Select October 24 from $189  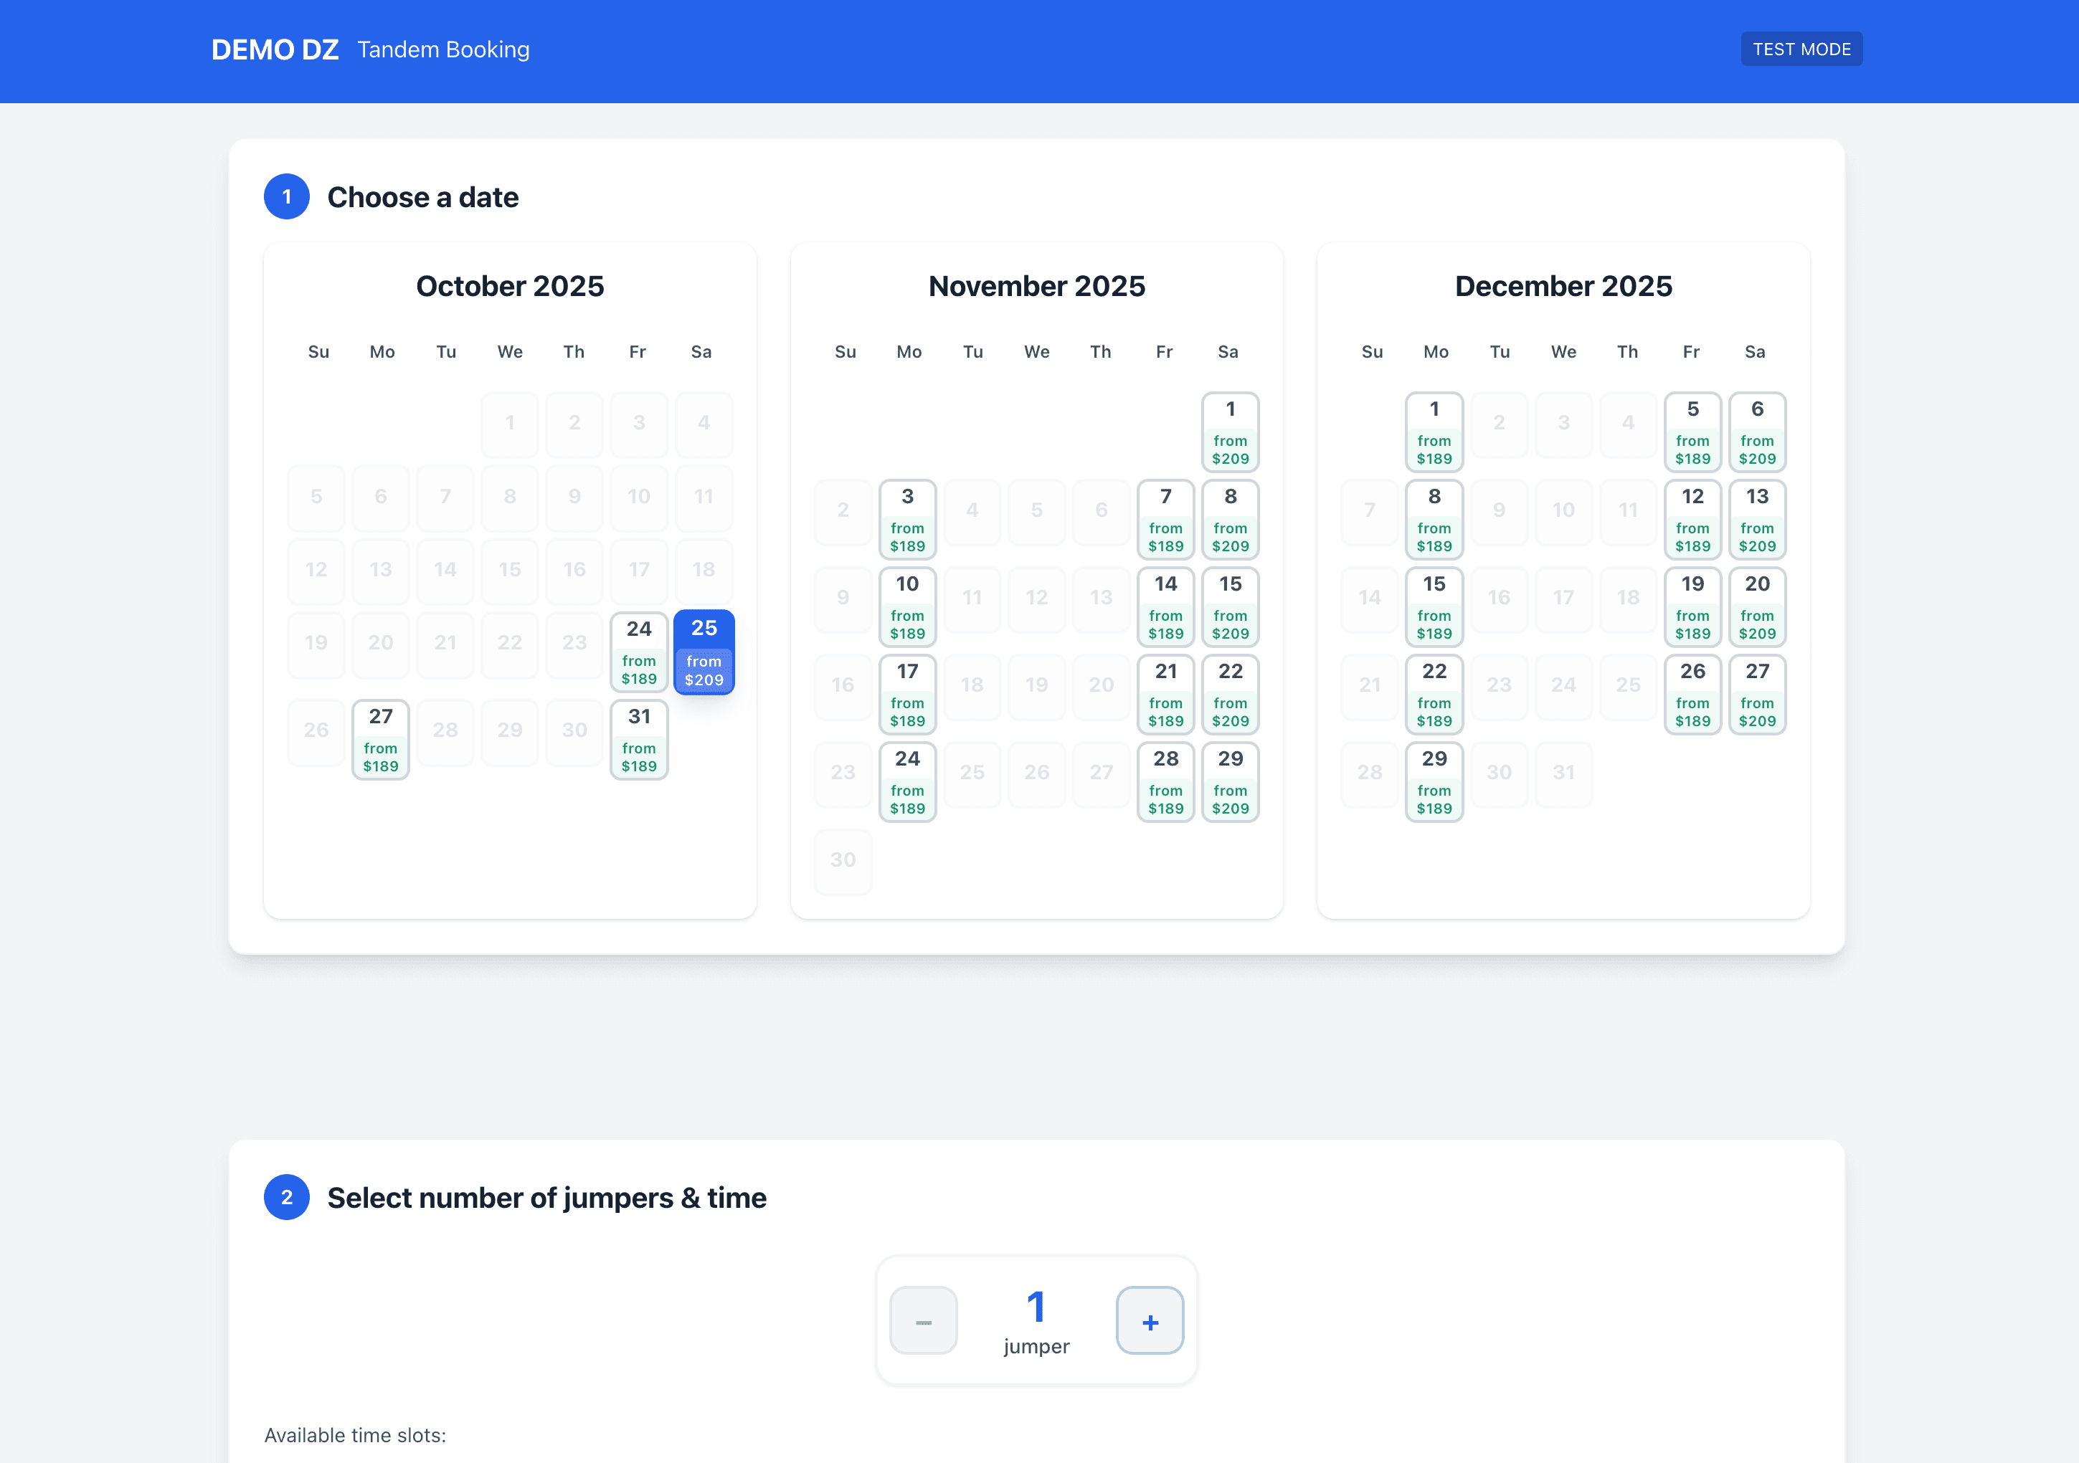pyautogui.click(x=639, y=652)
